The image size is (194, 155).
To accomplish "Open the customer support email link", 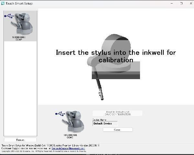I will point(68,148).
